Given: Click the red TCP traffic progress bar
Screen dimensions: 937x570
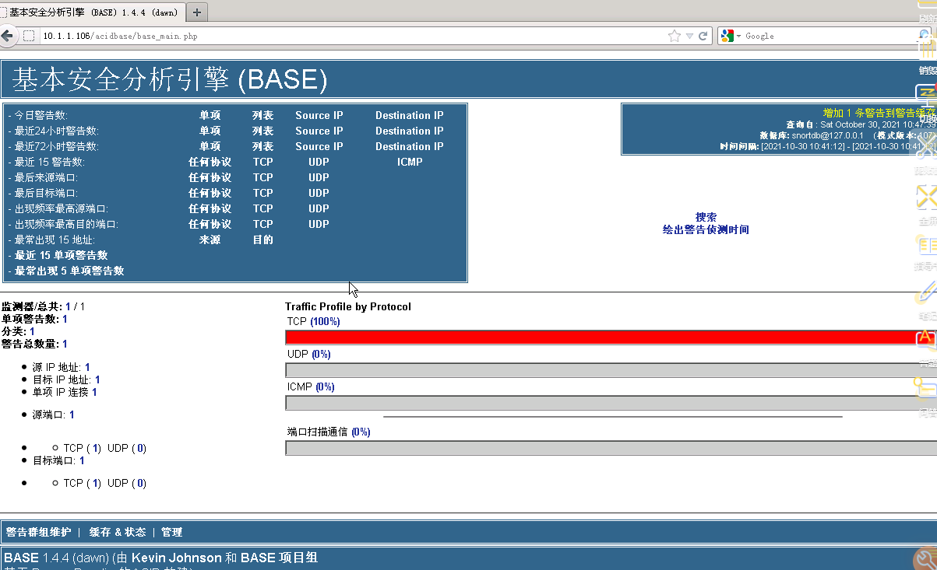Looking at the screenshot, I should click(x=611, y=337).
